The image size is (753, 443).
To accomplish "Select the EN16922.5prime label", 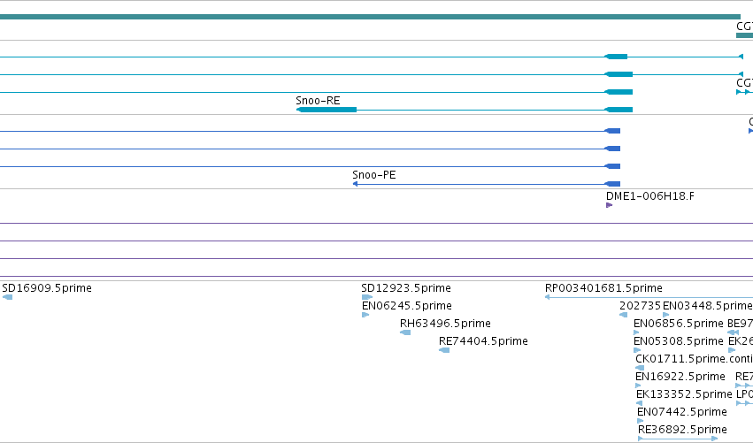I will coord(680,377).
